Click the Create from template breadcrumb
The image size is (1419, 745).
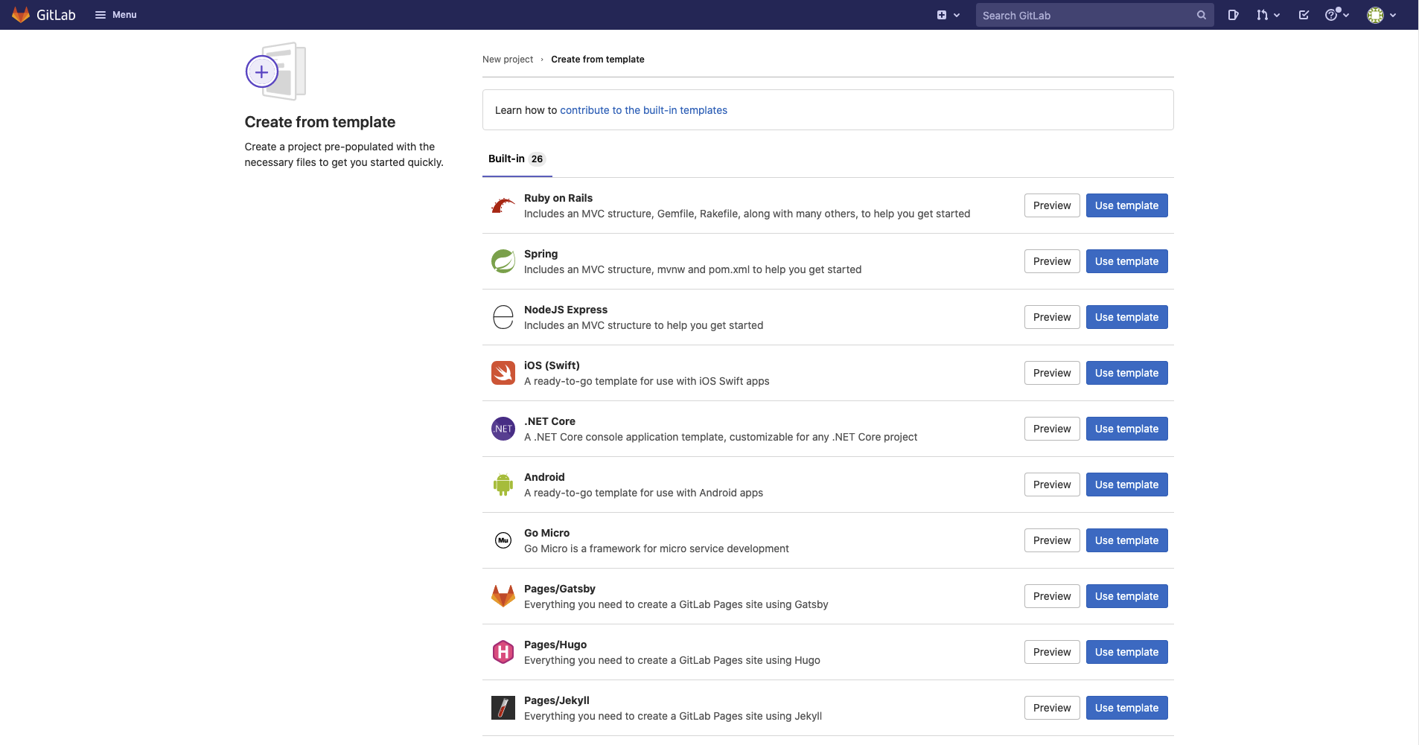coord(598,60)
